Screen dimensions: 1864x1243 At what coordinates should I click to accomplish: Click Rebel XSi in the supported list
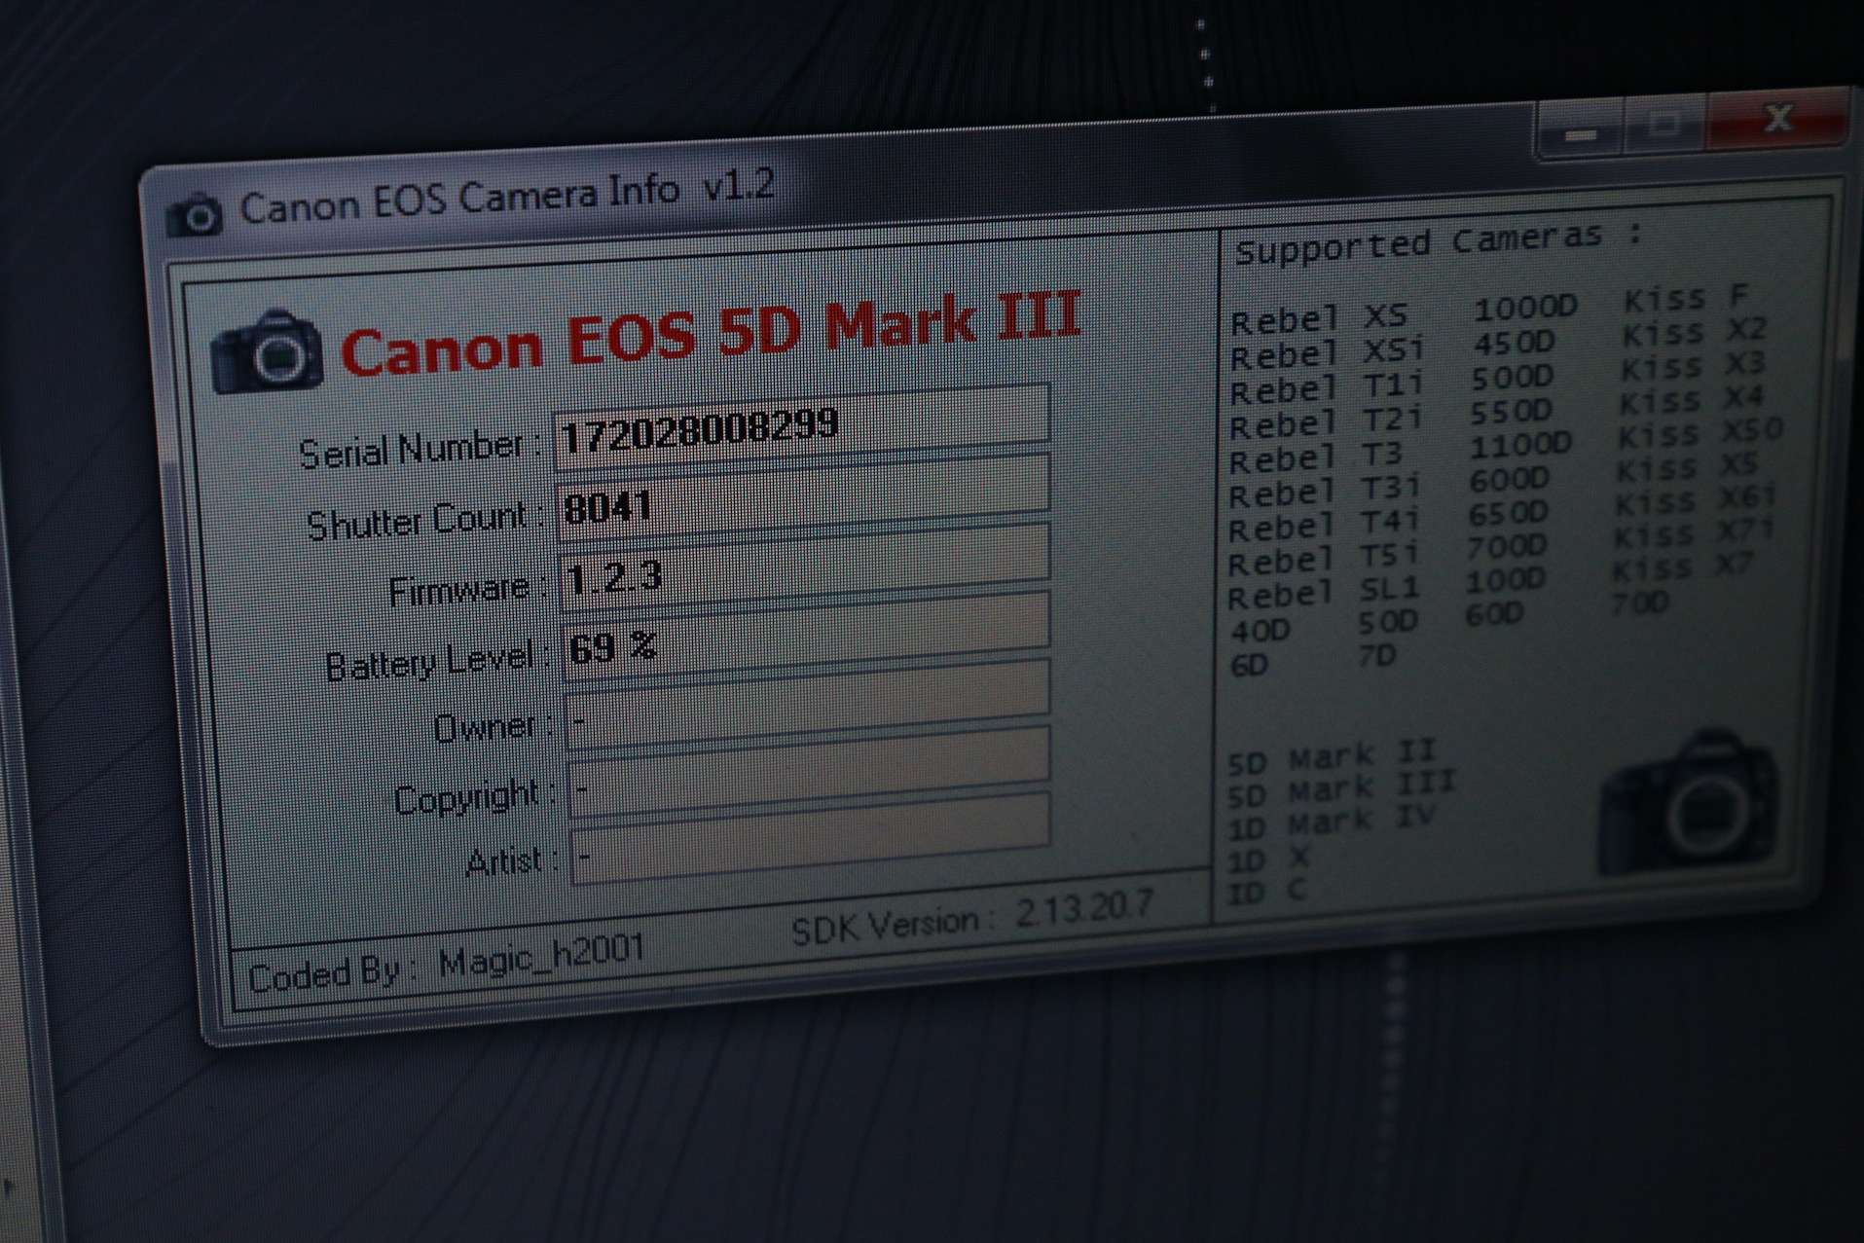1327,352
